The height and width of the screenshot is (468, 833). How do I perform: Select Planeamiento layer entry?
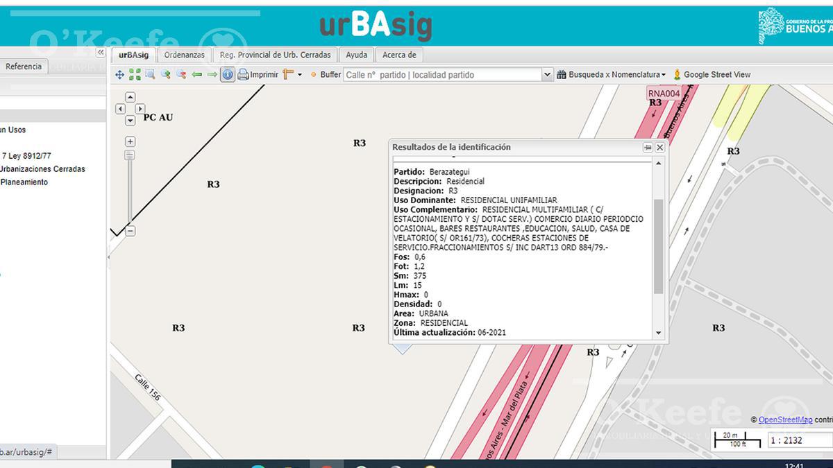24,182
